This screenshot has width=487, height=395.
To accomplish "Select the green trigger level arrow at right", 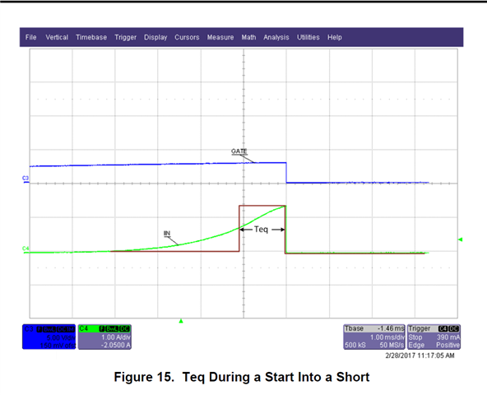I will (x=461, y=239).
